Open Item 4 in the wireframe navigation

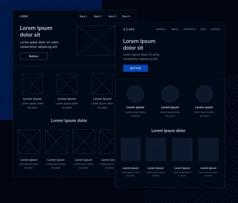pyautogui.click(x=126, y=16)
